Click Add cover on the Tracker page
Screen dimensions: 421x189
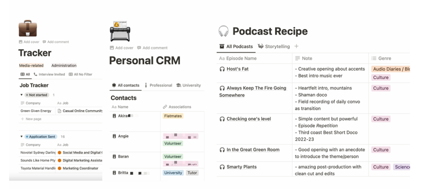(29, 42)
